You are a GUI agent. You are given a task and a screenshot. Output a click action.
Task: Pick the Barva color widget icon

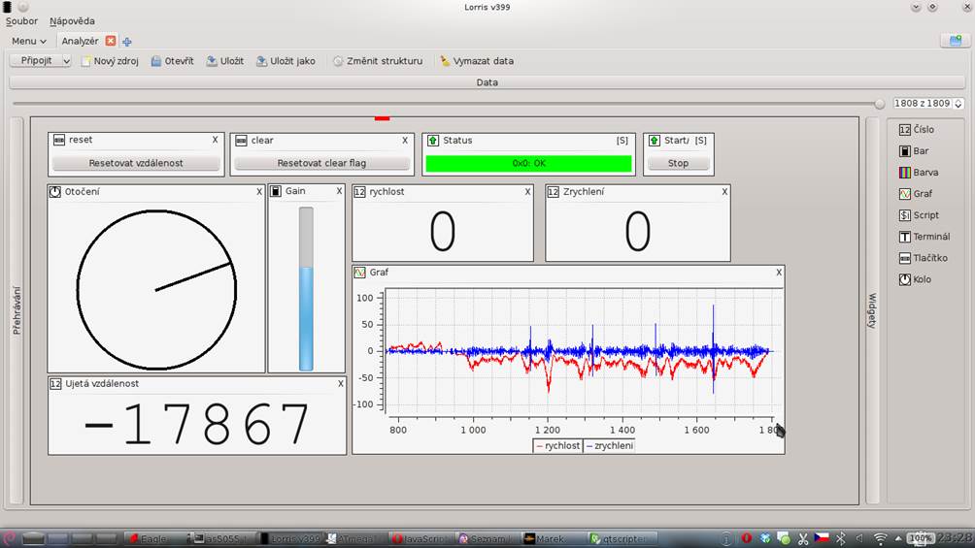click(x=904, y=173)
